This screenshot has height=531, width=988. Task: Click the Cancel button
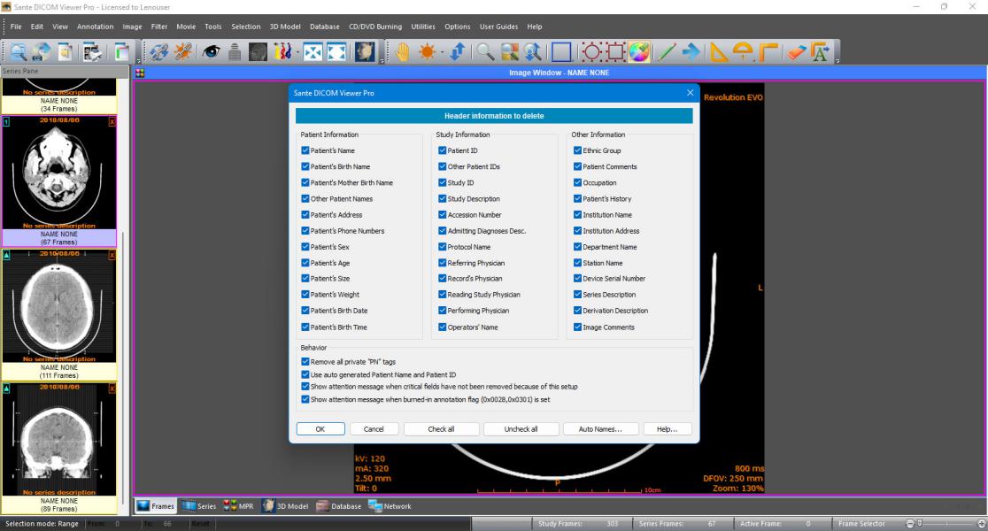tap(374, 429)
